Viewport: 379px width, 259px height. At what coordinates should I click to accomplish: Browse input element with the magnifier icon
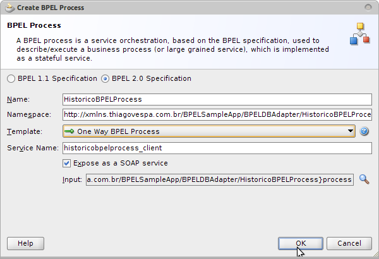pyautogui.click(x=364, y=179)
